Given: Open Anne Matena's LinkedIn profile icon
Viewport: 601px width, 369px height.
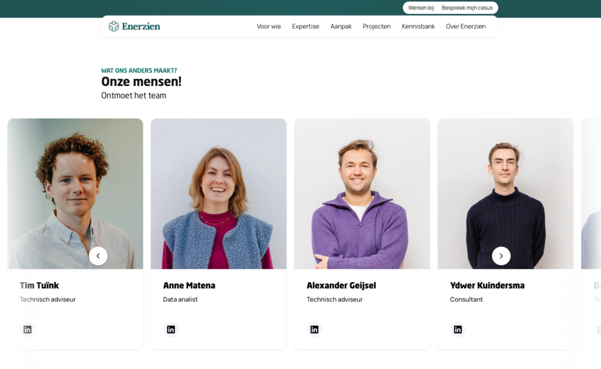Looking at the screenshot, I should tap(171, 329).
